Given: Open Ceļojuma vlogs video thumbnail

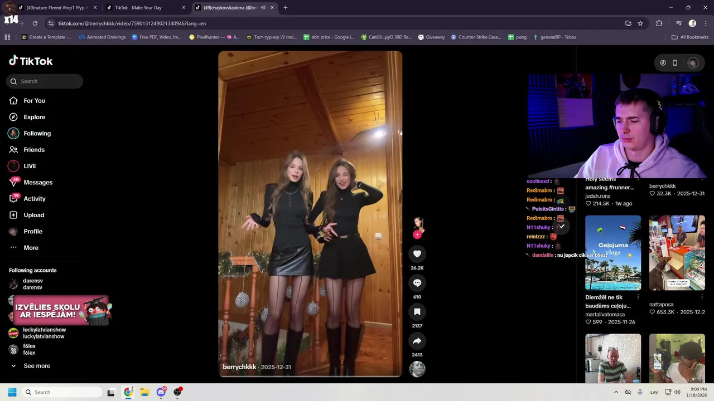Looking at the screenshot, I should [x=613, y=253].
